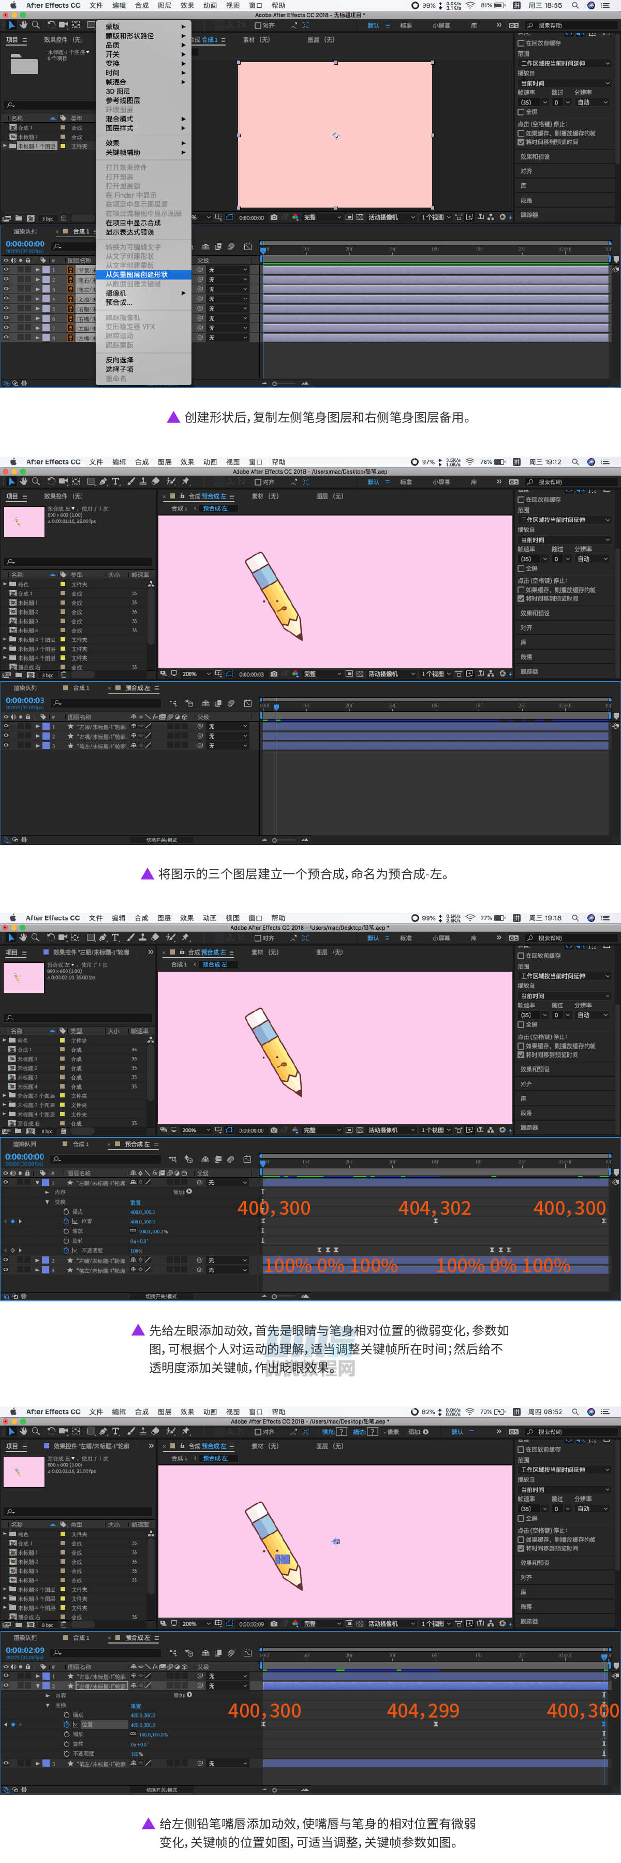Viewport: 621px width, 1863px height.
Task: Switch to 标准 workspace in the 18:55 window
Action: click(406, 25)
